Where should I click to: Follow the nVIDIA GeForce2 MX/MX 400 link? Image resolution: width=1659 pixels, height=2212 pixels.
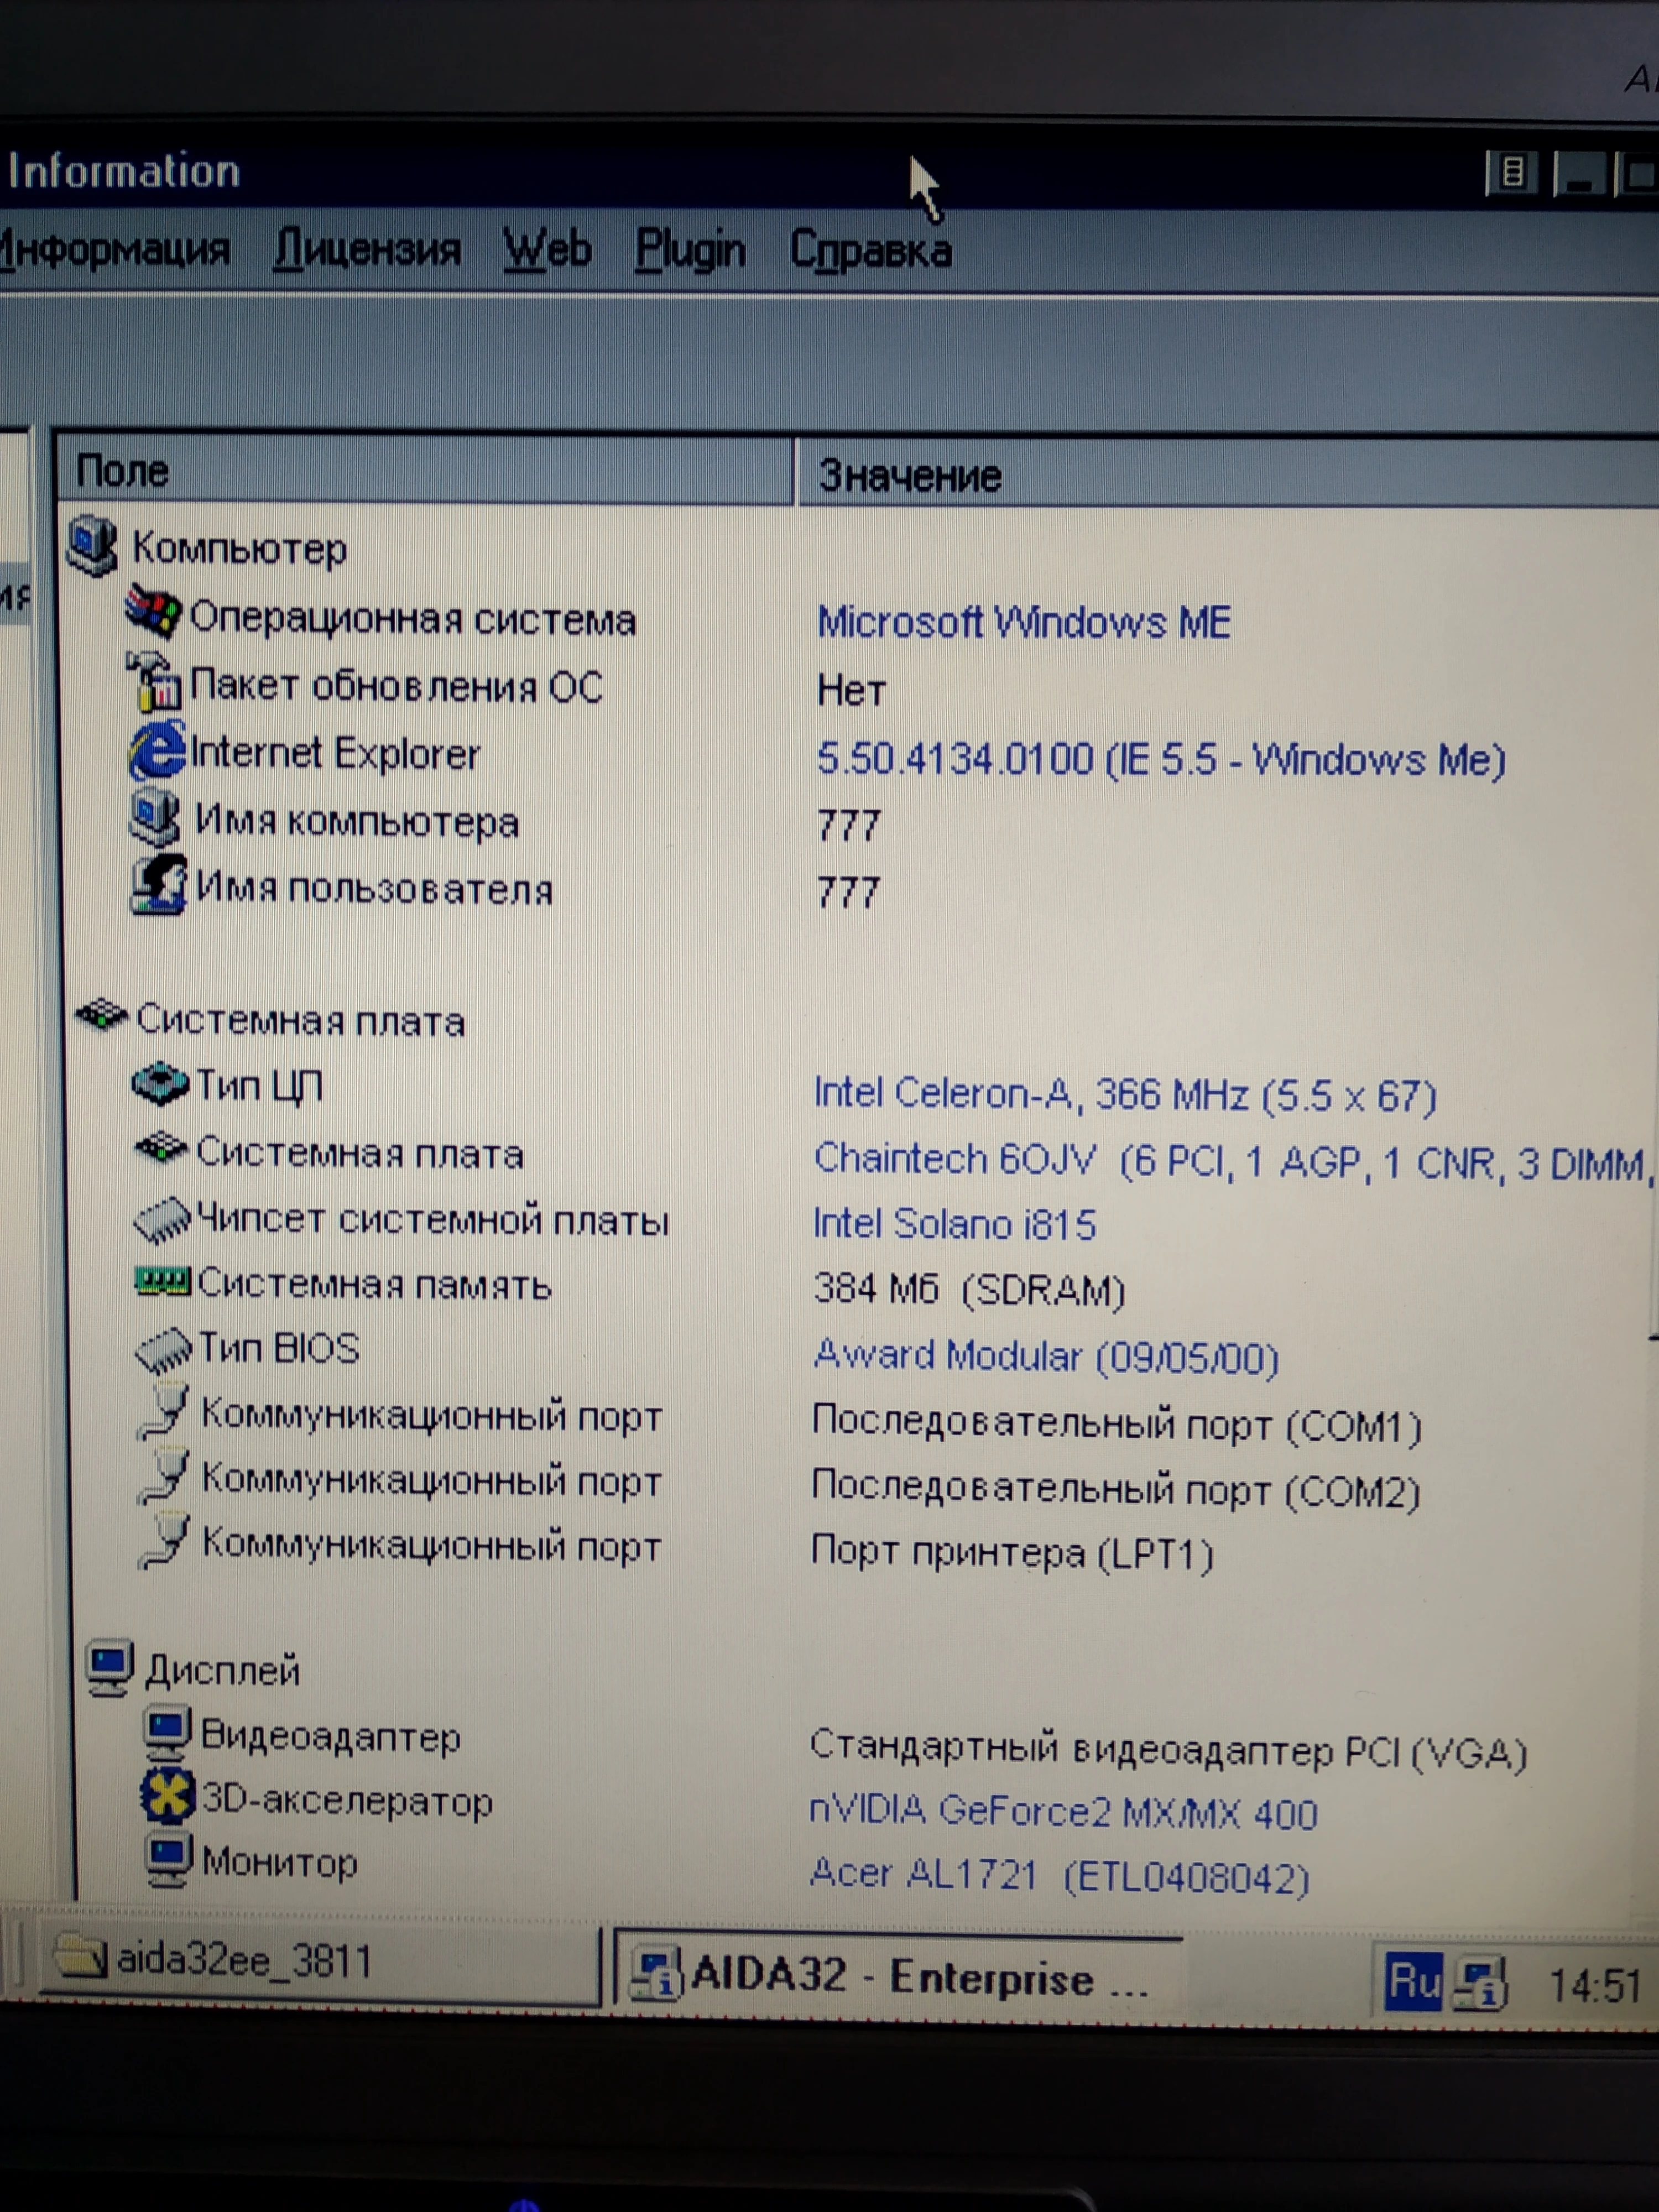click(1063, 1812)
